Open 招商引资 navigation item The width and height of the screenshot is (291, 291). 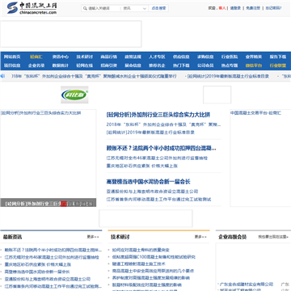[109, 65]
